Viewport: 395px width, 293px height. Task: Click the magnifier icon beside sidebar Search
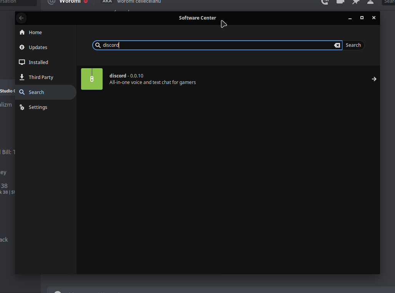click(22, 92)
